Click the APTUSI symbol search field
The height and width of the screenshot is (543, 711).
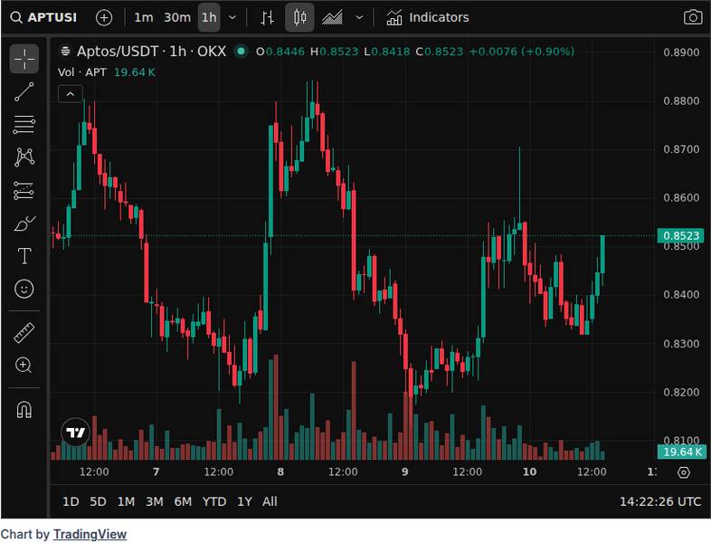point(47,17)
